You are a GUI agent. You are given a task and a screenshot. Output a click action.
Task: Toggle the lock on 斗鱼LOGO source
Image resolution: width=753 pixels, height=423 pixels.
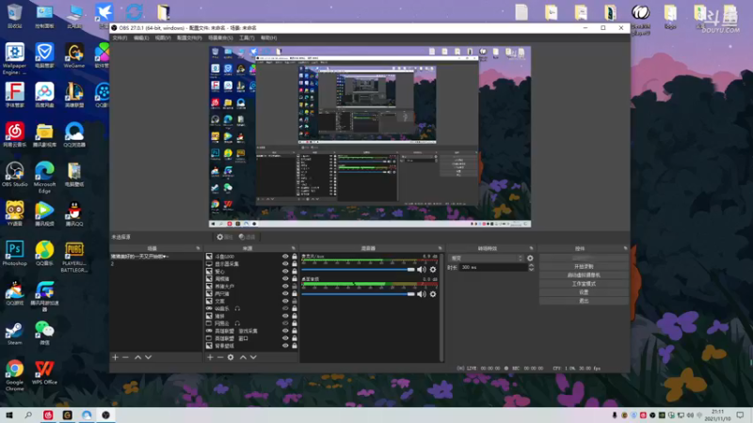295,257
